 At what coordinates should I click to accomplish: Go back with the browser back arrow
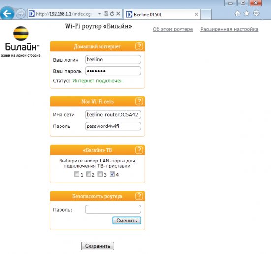point(7,13)
